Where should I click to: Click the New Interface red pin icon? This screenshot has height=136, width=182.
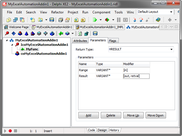(7, 34)
